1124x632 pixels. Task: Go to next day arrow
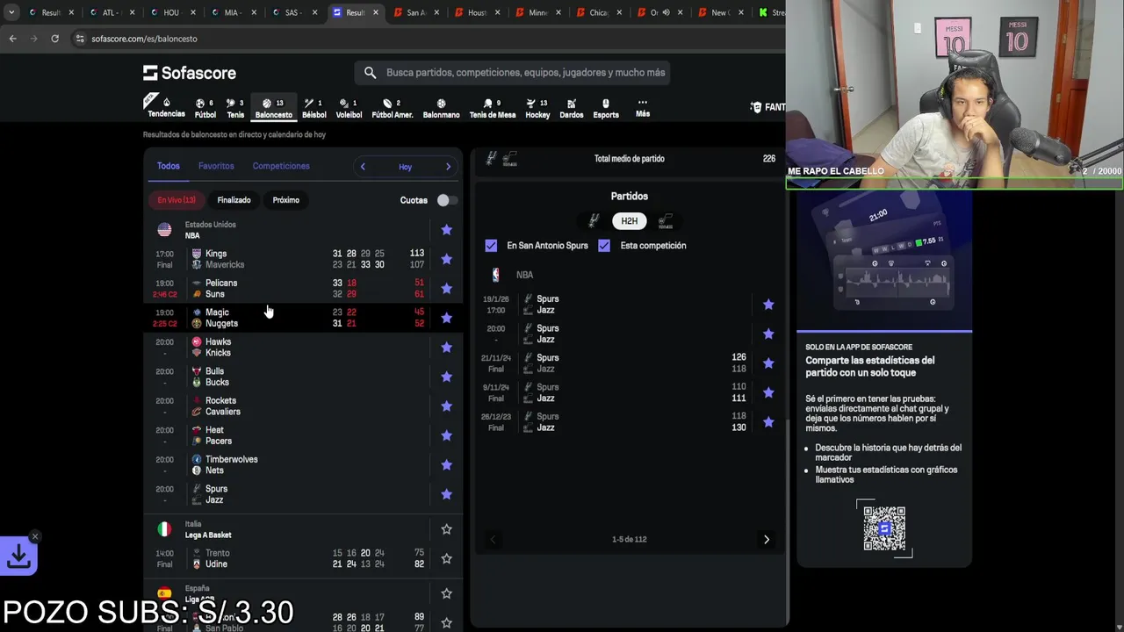pos(448,167)
